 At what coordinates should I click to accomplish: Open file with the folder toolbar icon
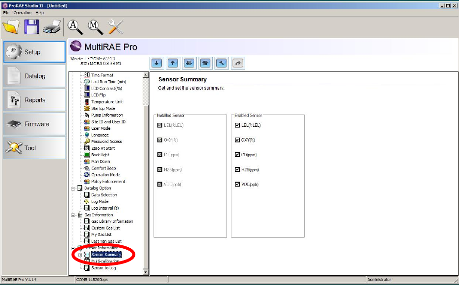pyautogui.click(x=11, y=27)
